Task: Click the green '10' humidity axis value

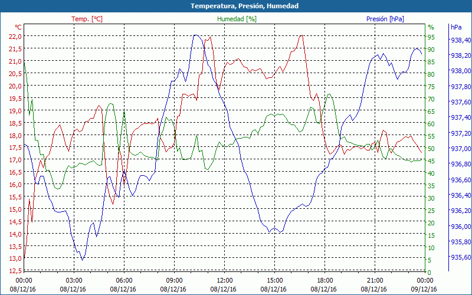Action: click(x=431, y=248)
